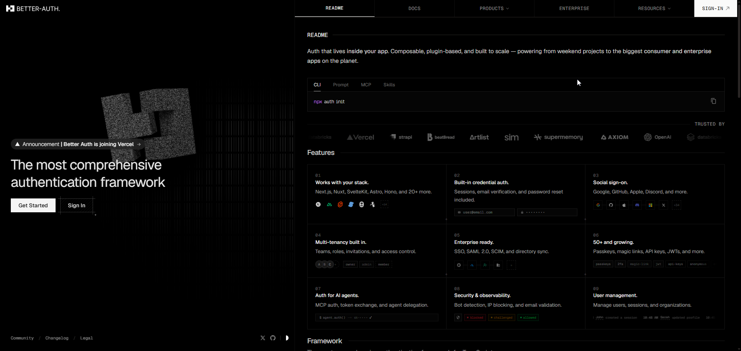
Task: Open the Legal footer link
Action: (86, 338)
